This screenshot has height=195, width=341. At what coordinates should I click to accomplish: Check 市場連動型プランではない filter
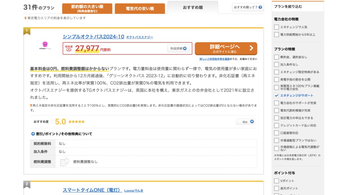pos(276,140)
